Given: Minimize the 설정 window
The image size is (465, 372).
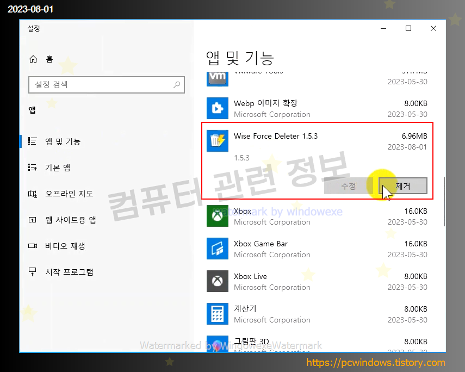Looking at the screenshot, I should tap(383, 28).
